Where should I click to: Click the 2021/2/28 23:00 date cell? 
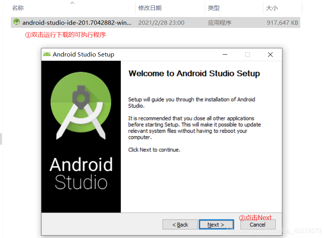point(161,22)
